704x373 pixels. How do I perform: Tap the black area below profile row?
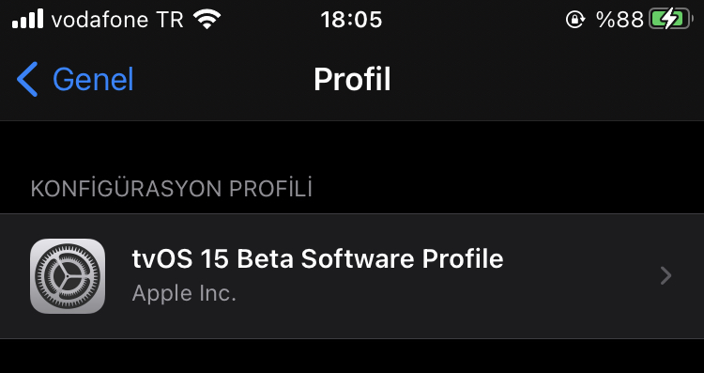coord(352,356)
